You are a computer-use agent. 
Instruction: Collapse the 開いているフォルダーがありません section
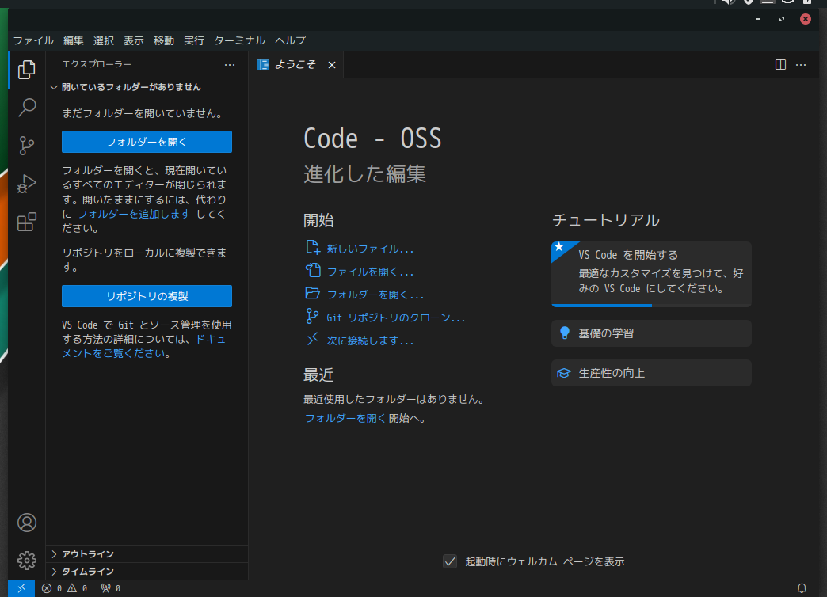pos(147,87)
